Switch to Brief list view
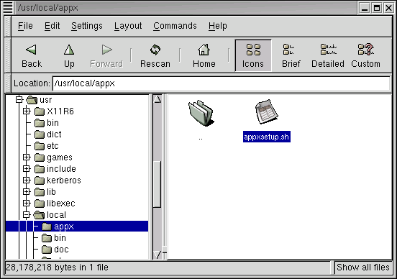This screenshot has width=397, height=279. click(x=291, y=56)
